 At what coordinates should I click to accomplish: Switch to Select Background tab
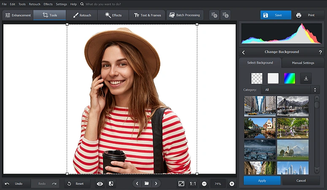pos(260,62)
